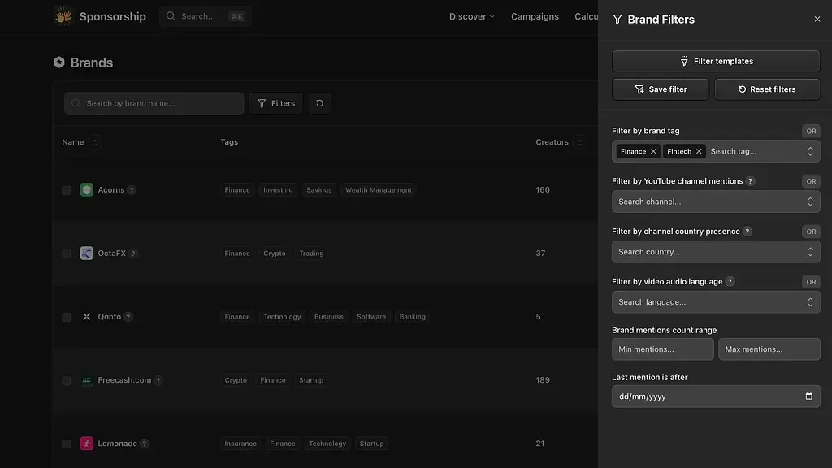Screen dimensions: 832x468
Task: Click the search magnifier icon in top bar
Action: pos(171,16)
